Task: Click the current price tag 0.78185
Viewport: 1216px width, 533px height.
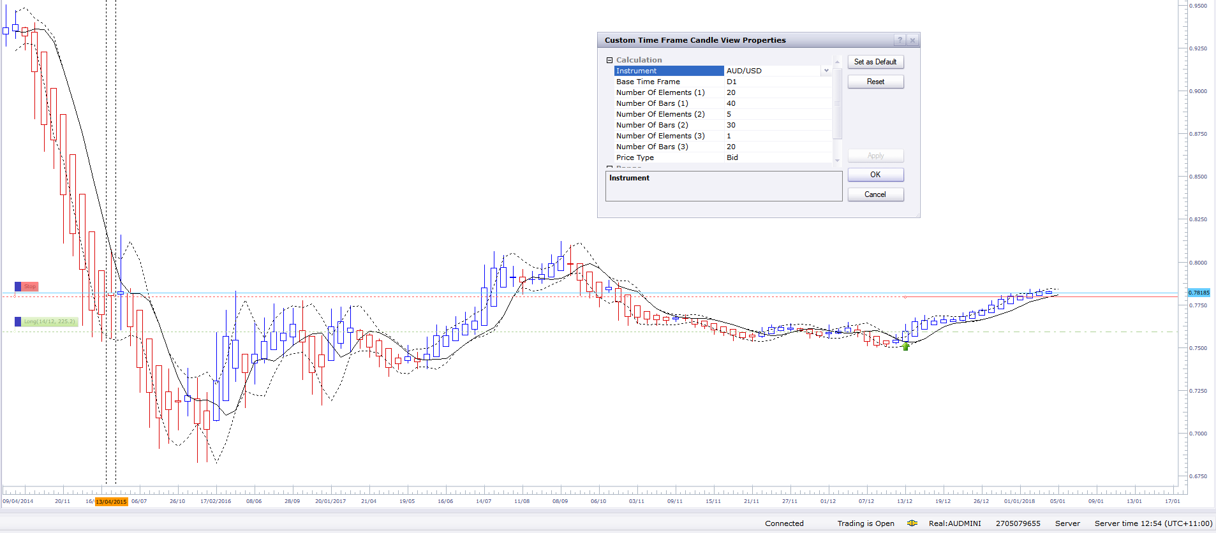Action: (x=1199, y=293)
